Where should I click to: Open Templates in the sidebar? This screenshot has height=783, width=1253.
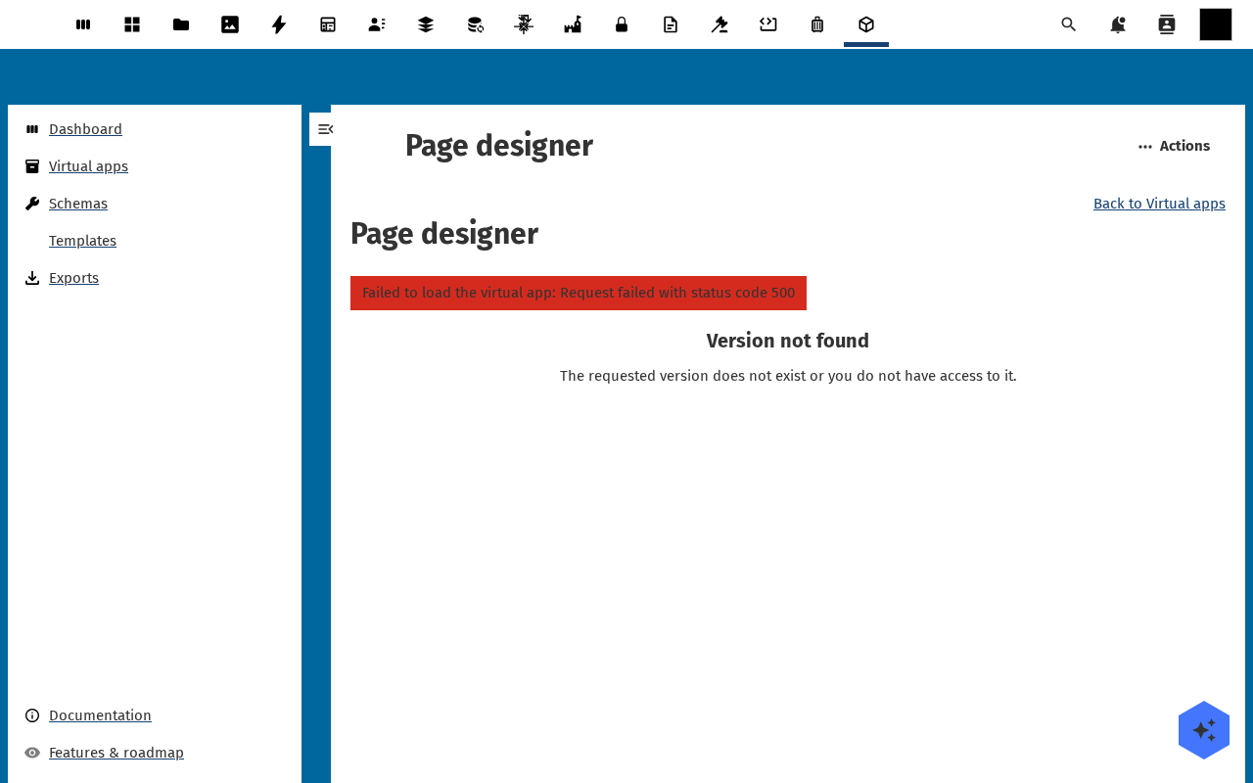tap(82, 241)
